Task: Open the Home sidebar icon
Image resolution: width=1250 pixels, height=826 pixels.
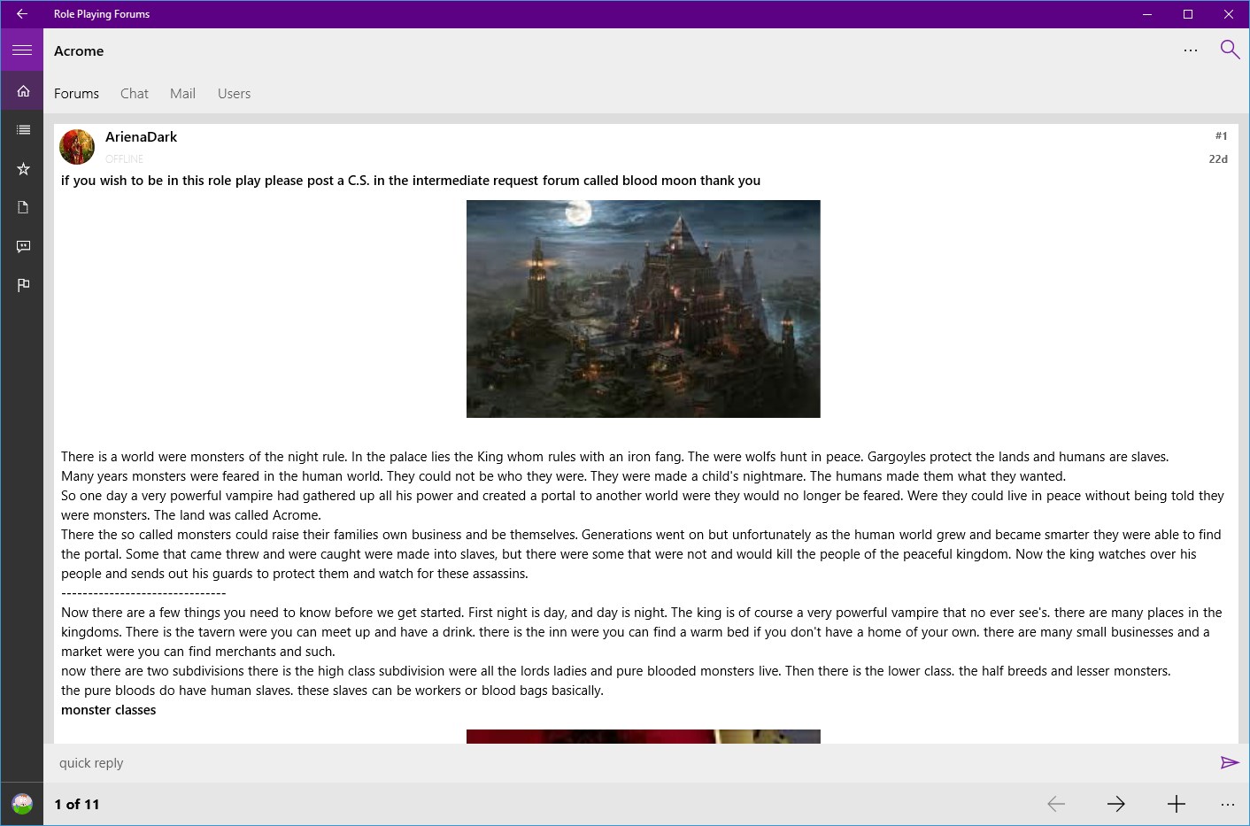Action: click(x=22, y=89)
